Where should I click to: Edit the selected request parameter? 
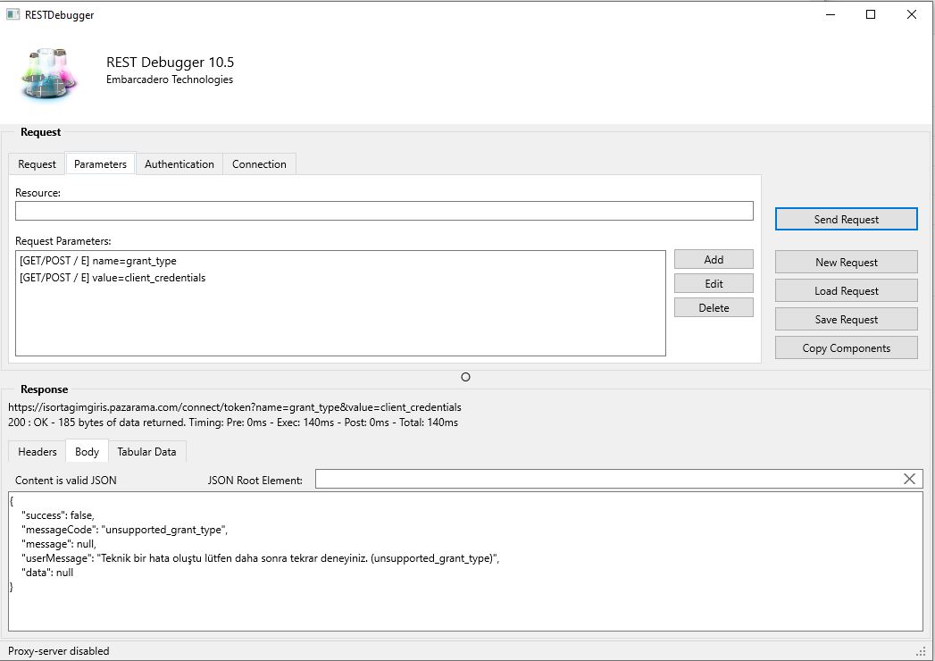tap(714, 283)
